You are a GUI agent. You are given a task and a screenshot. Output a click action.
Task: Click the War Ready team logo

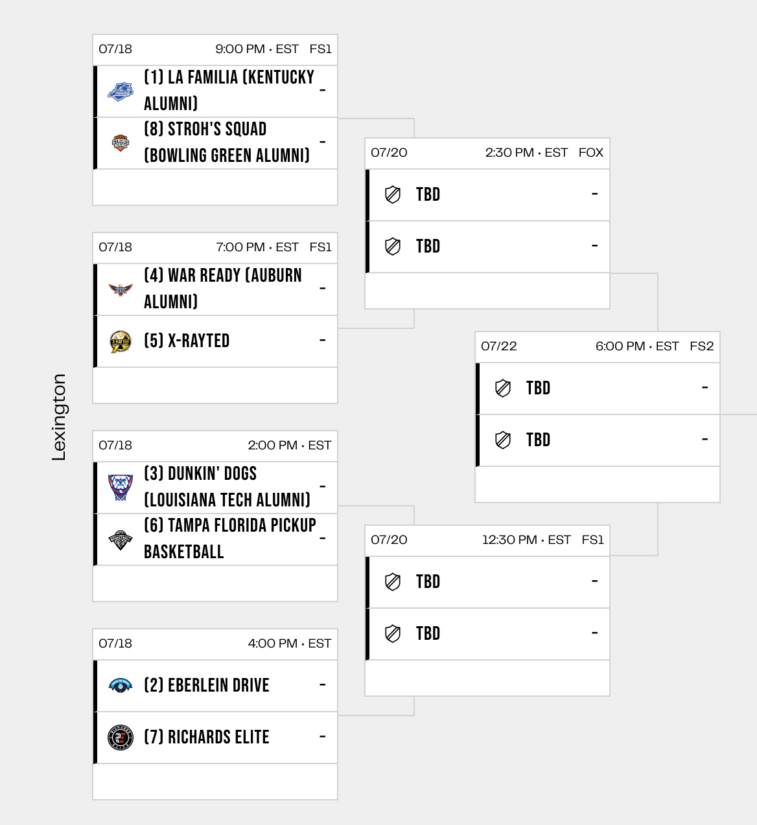click(121, 289)
